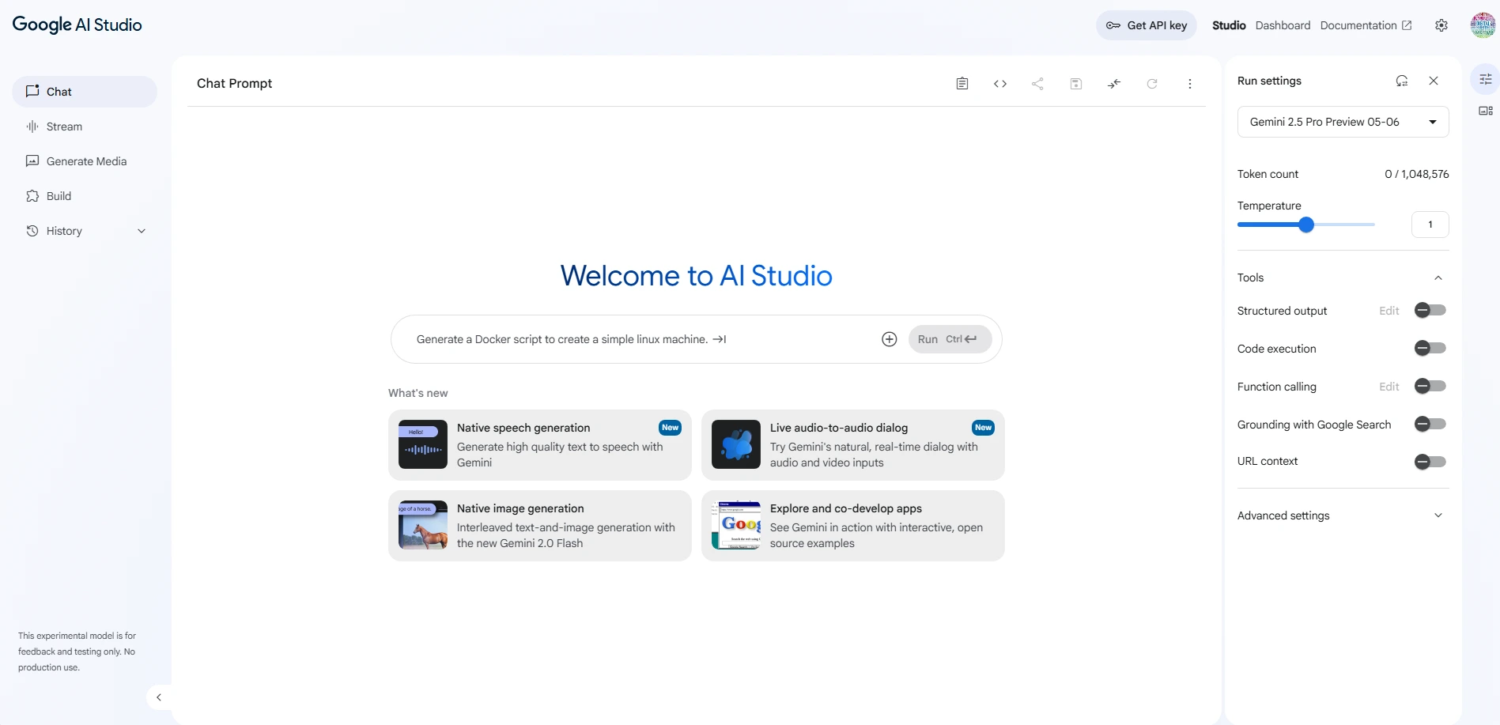This screenshot has height=725, width=1500.
Task: Open Generate Media in the sidebar
Action: click(x=85, y=161)
